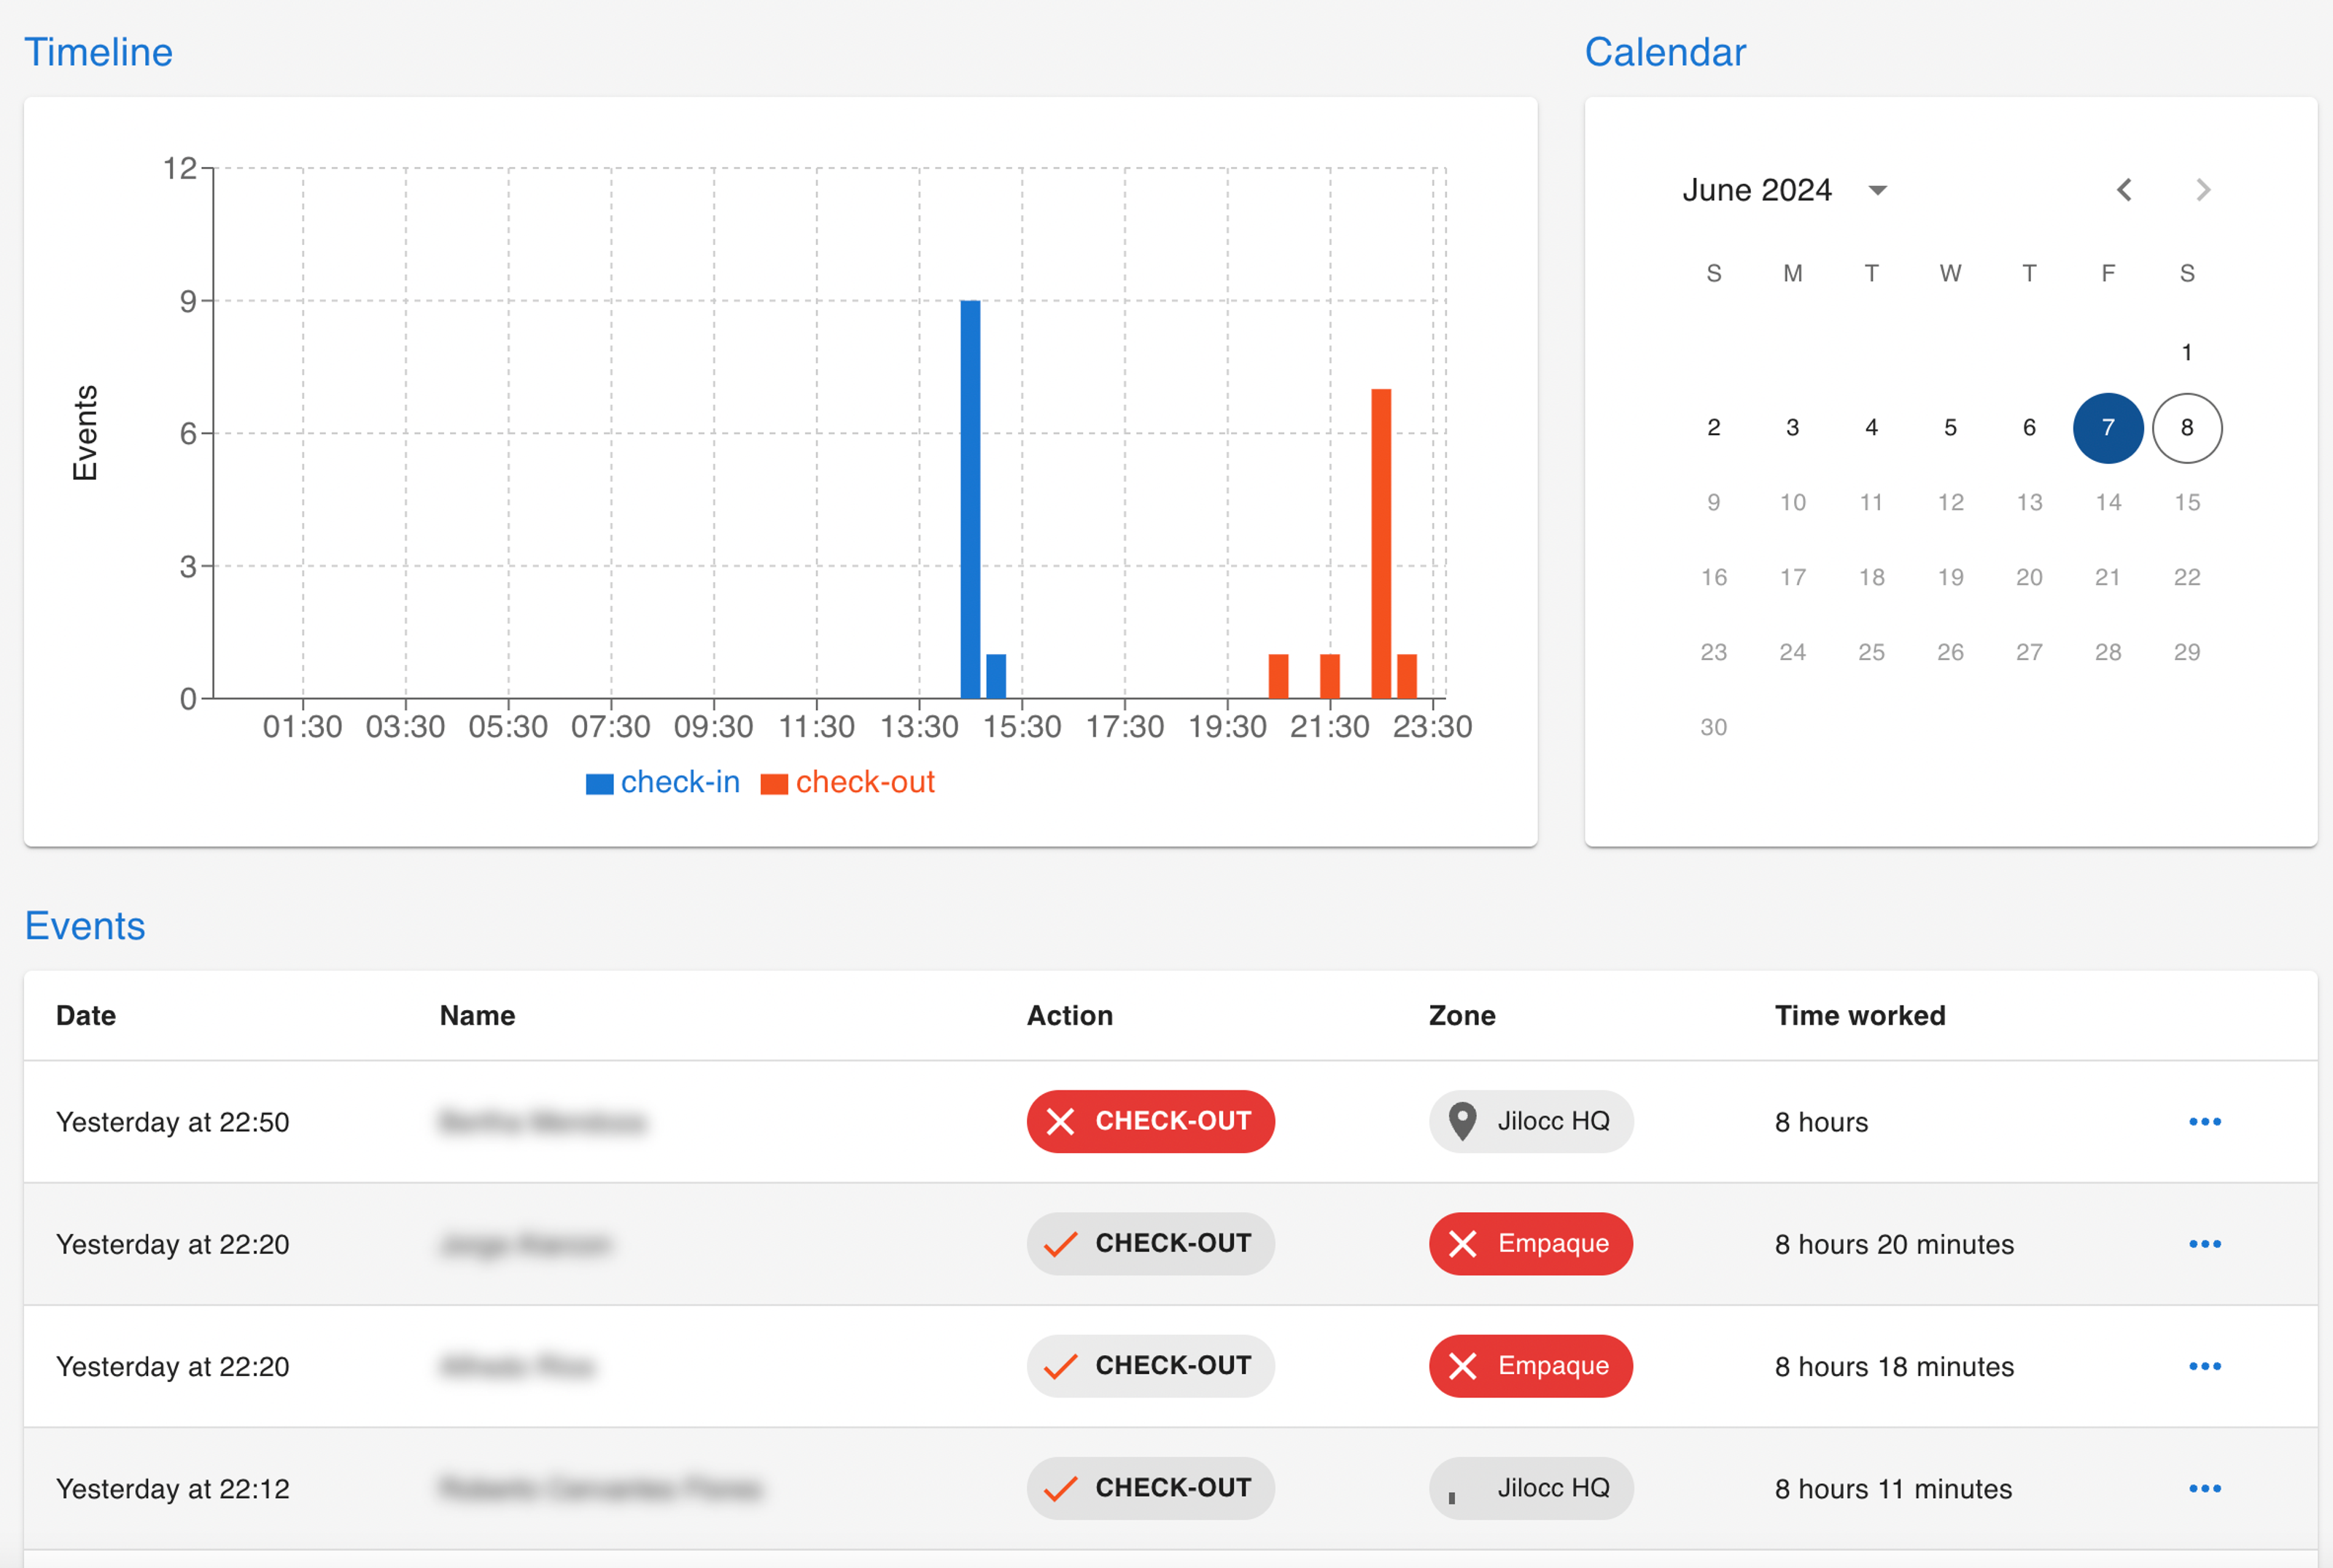Click the three dots on the 8 hours 20 minutes row

2204,1244
